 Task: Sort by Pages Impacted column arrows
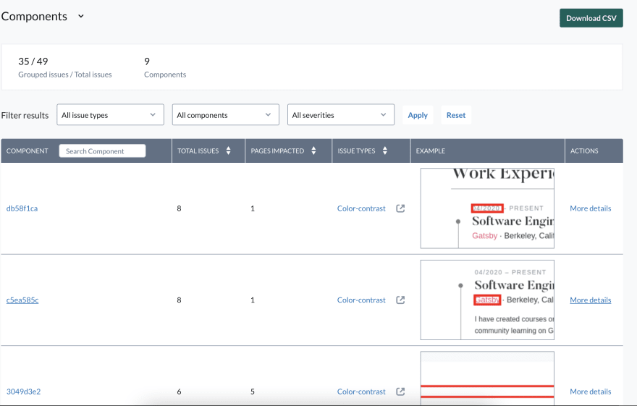coord(313,151)
